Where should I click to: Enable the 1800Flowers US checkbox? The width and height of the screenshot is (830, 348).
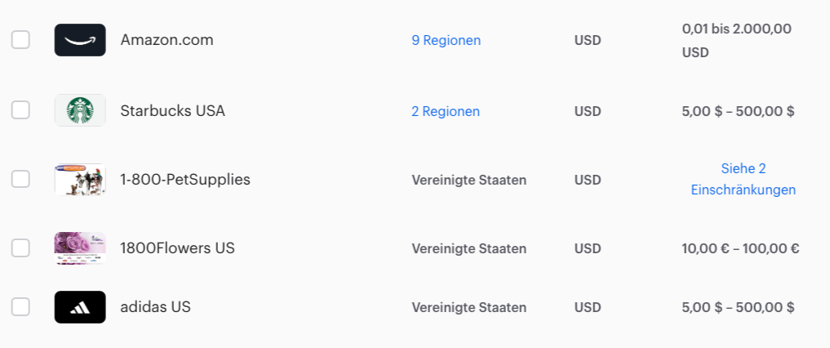click(x=20, y=248)
